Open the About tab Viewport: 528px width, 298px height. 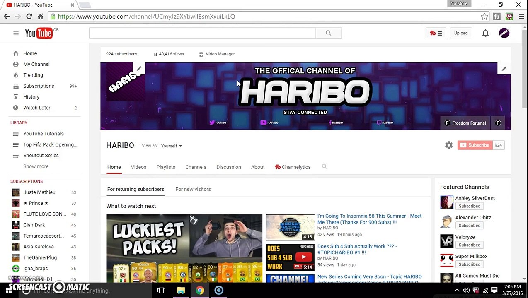coord(258,167)
